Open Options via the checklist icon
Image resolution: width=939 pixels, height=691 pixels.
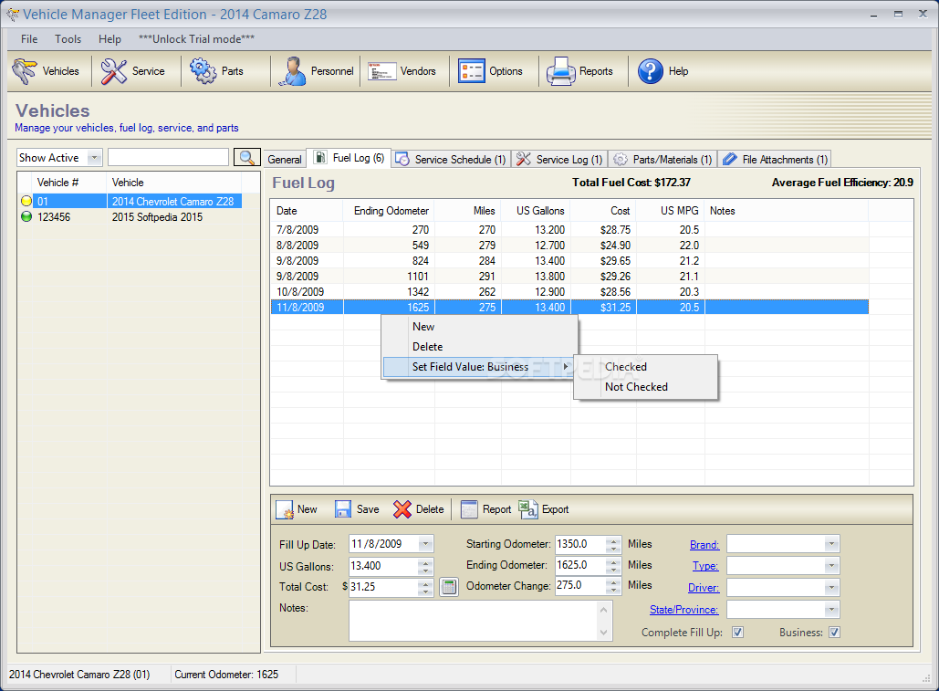tap(471, 71)
